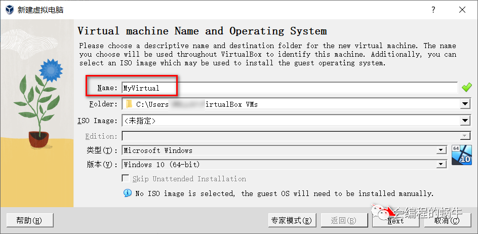This screenshot has height=234, width=478.
Task: Open the ISO Image dropdown arrow
Action: click(x=465, y=121)
